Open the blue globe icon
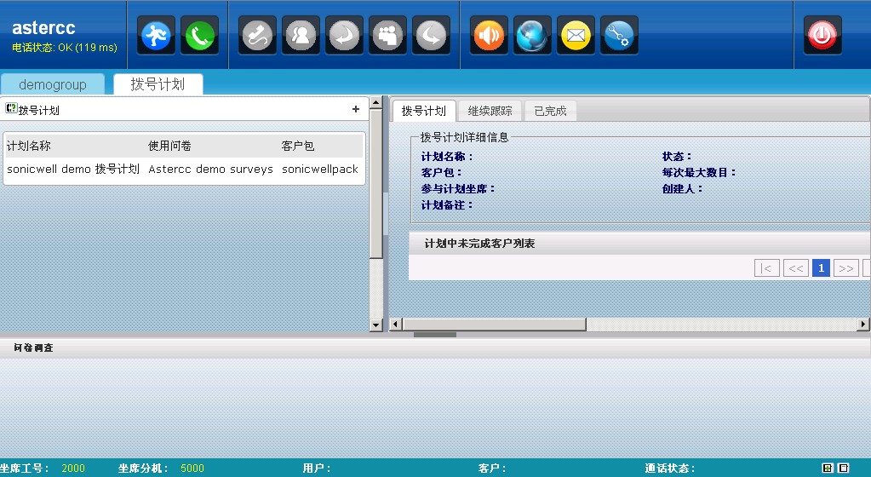 [x=533, y=36]
